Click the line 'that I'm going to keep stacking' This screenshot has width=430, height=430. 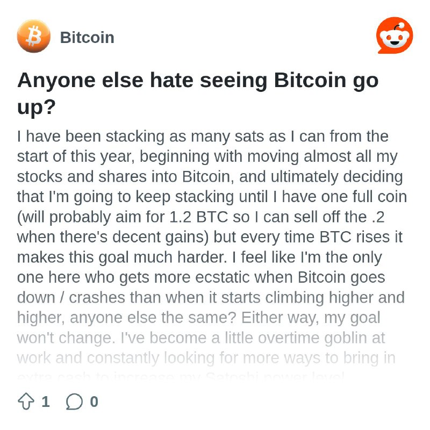pos(212,197)
